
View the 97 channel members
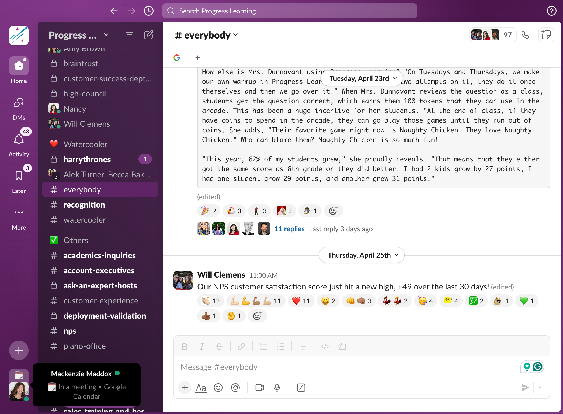coord(493,35)
